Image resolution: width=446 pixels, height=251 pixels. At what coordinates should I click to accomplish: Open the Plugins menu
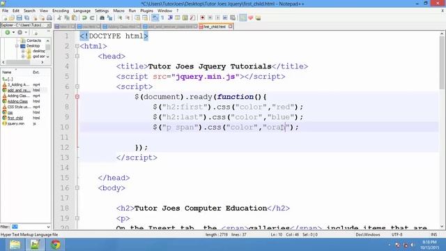click(x=146, y=11)
